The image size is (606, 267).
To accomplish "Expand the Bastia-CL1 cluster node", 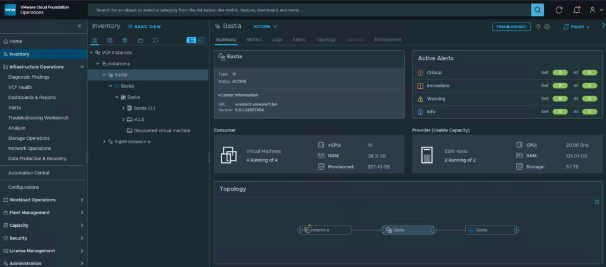I will point(123,108).
